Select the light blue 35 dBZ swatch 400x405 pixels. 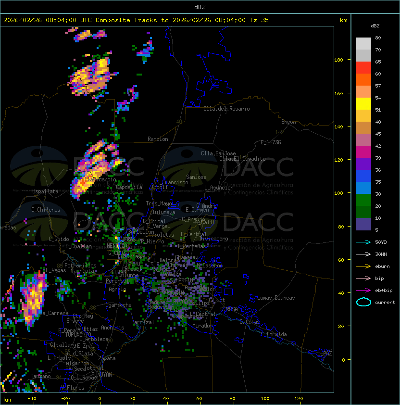tap(363, 188)
